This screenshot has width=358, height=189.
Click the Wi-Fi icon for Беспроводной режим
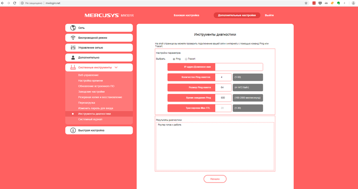[x=73, y=38]
